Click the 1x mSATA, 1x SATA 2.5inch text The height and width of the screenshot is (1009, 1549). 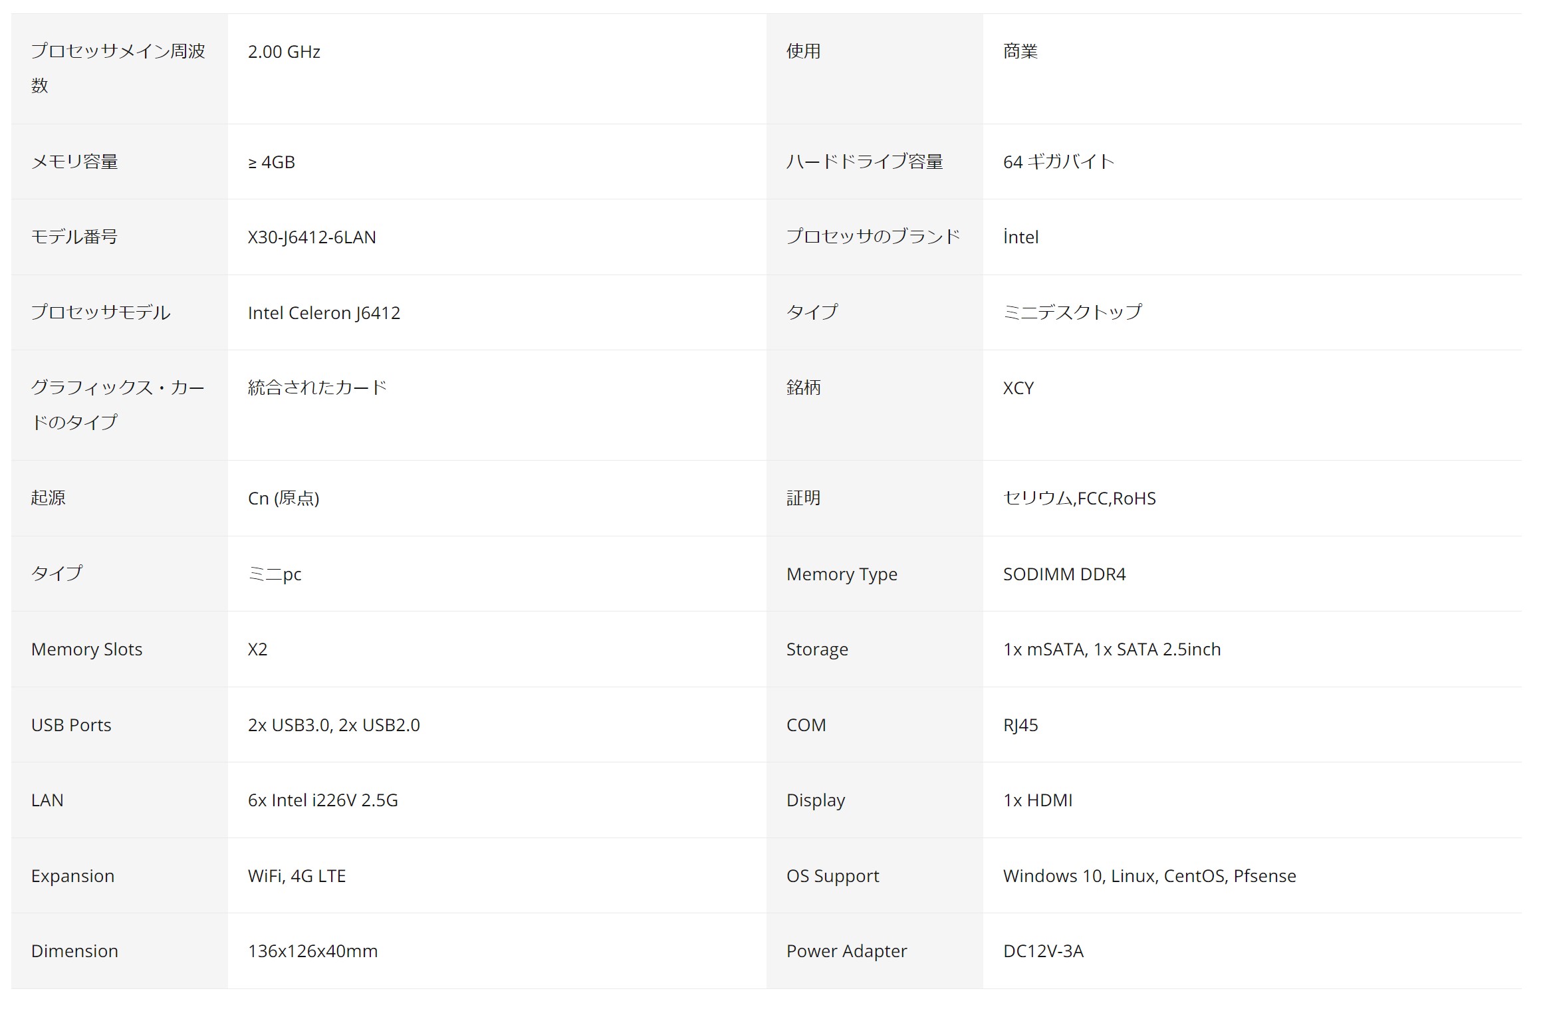pyautogui.click(x=1112, y=649)
